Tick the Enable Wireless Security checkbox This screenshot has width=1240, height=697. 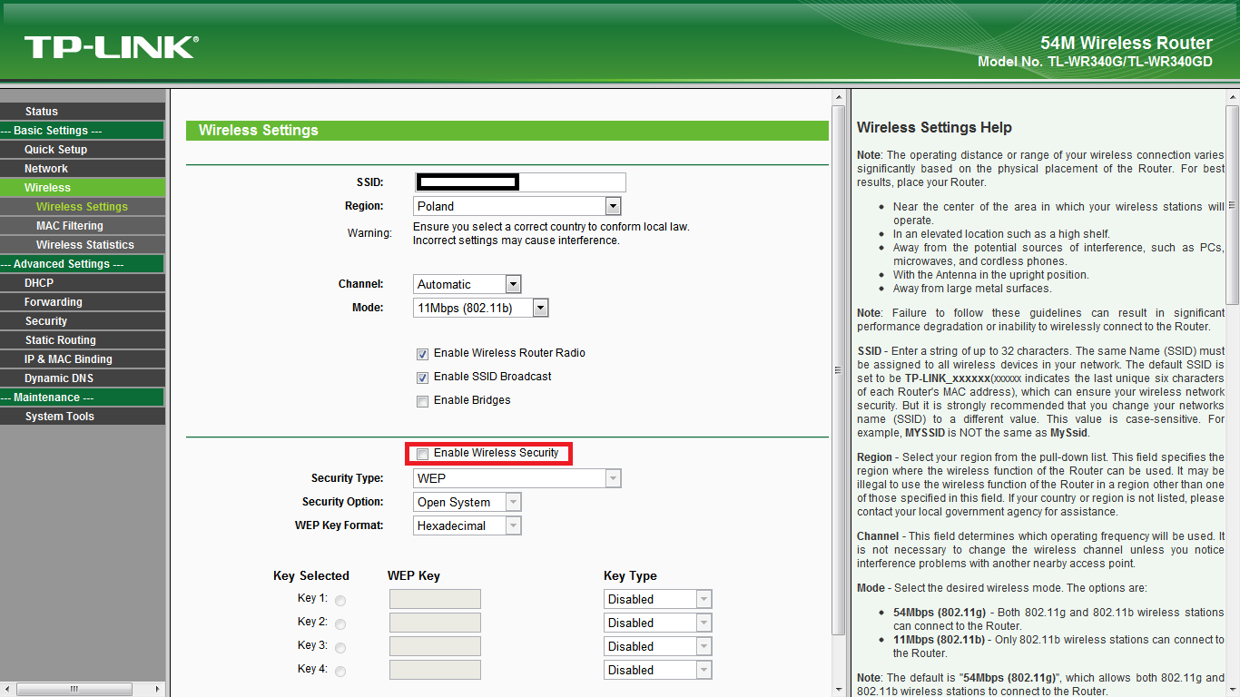(x=422, y=454)
